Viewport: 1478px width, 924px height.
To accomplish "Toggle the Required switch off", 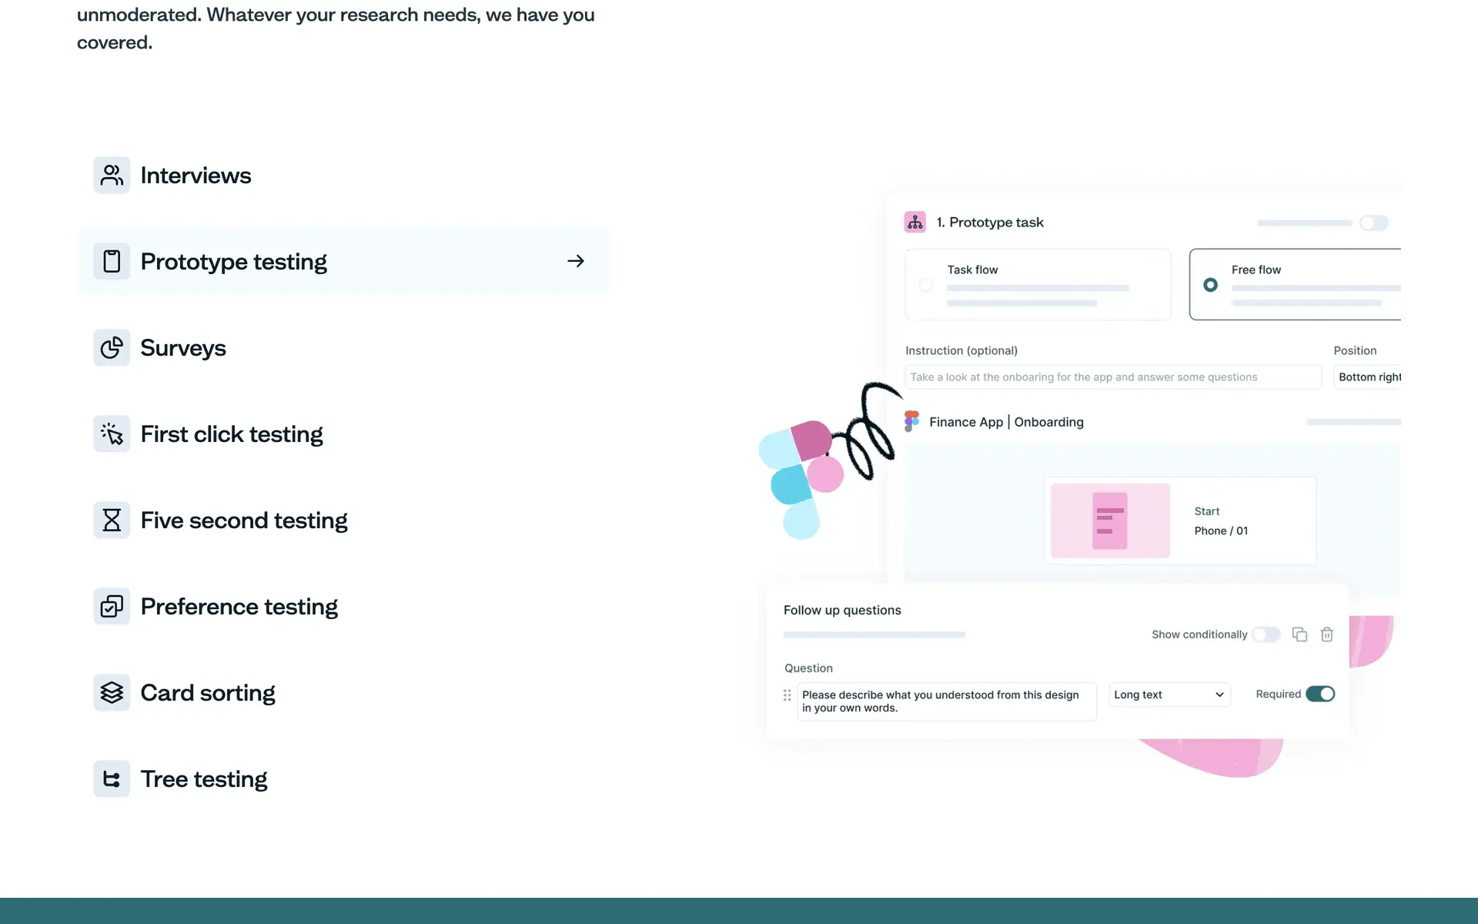I will [x=1320, y=694].
